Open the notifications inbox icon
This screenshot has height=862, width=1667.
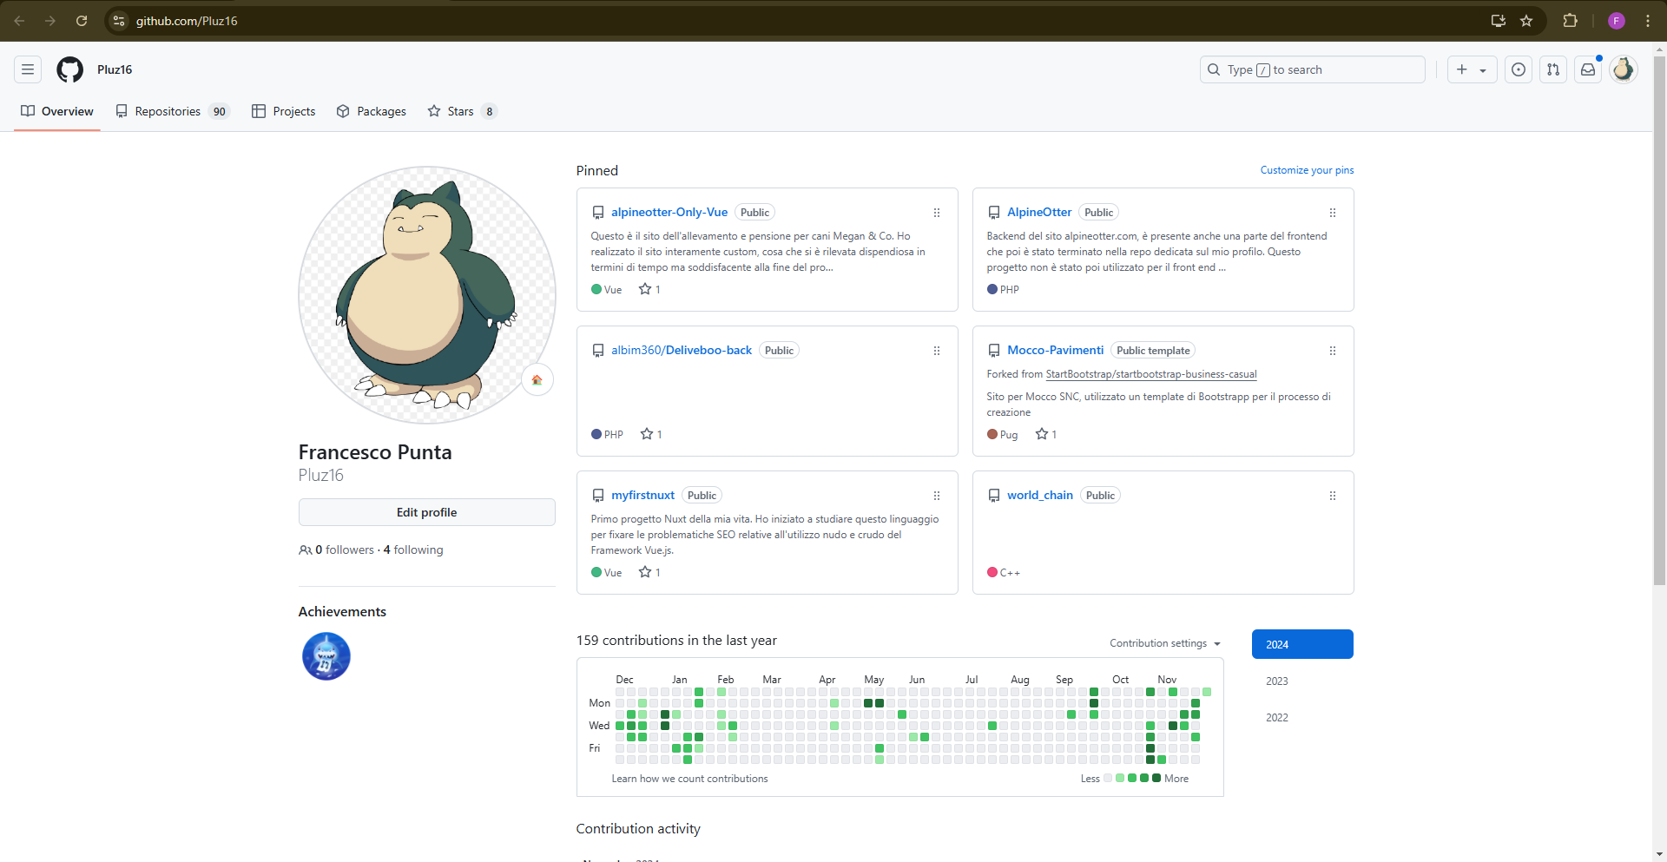(1589, 69)
